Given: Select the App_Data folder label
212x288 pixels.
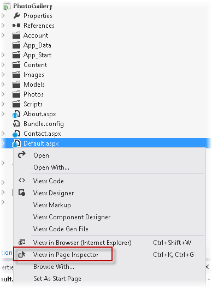Looking at the screenshot, I should [x=37, y=45].
